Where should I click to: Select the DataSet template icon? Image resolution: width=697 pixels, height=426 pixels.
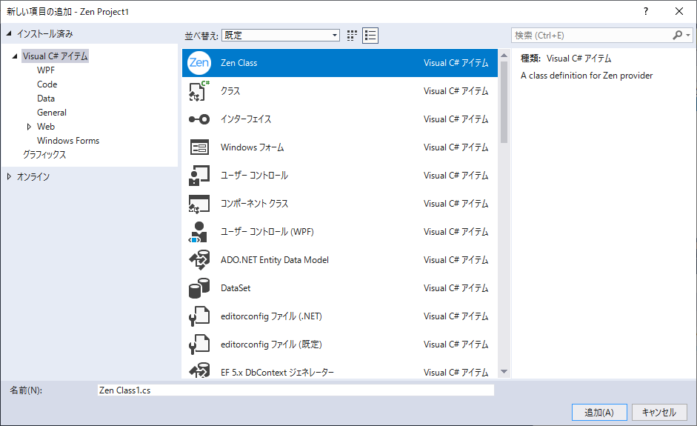tap(199, 288)
